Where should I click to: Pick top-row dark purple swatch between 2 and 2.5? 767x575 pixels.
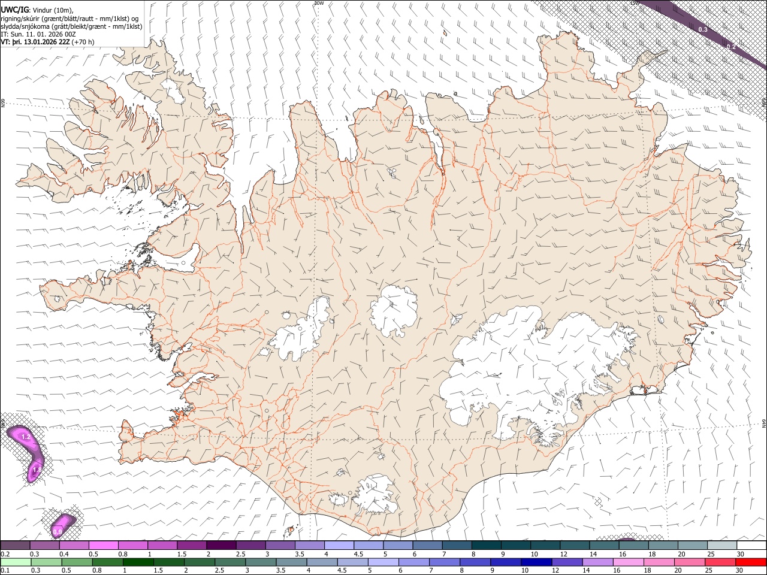click(221, 545)
